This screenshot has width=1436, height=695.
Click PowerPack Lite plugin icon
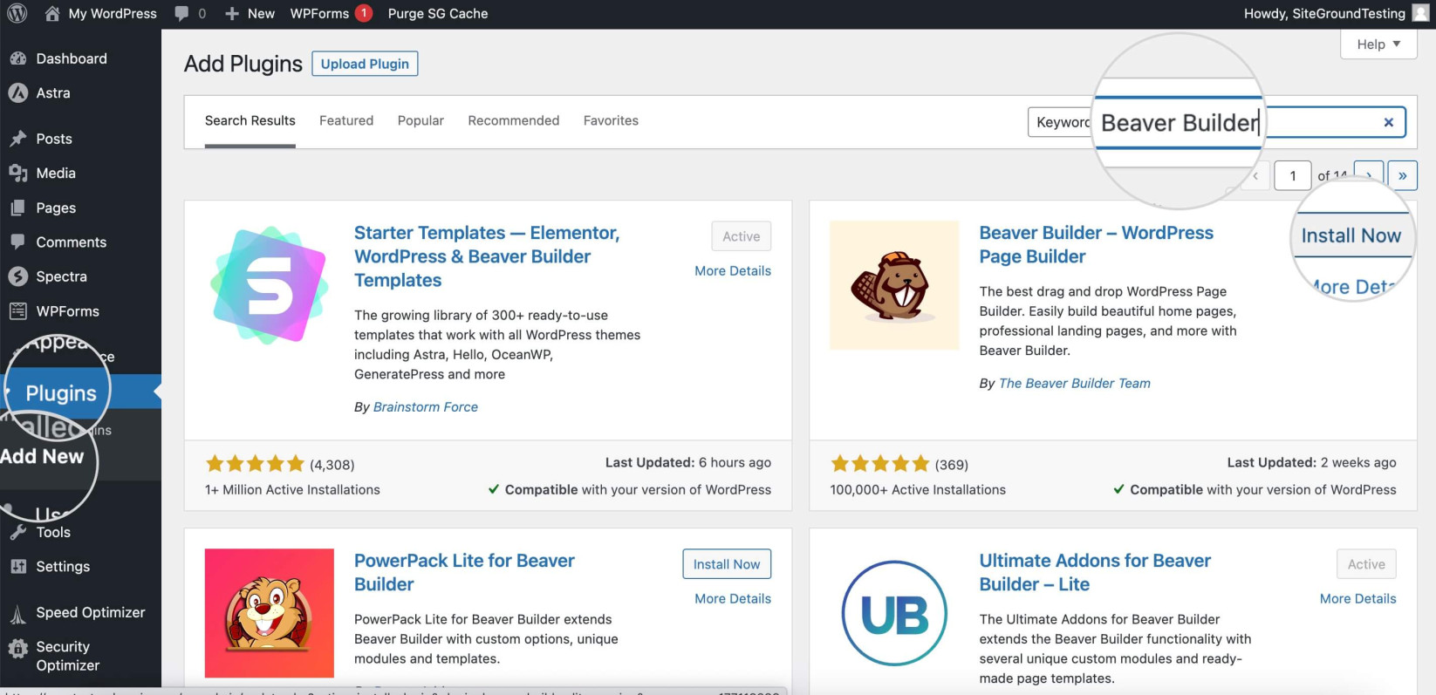(x=270, y=613)
